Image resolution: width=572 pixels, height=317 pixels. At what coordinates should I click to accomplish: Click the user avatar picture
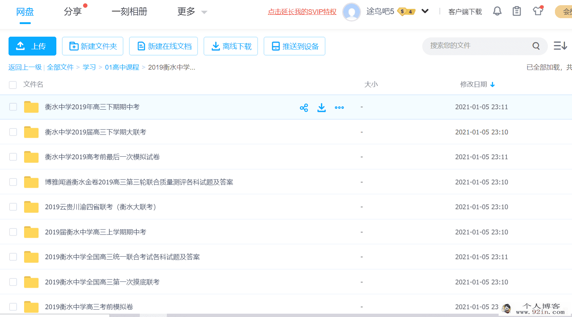coord(351,11)
